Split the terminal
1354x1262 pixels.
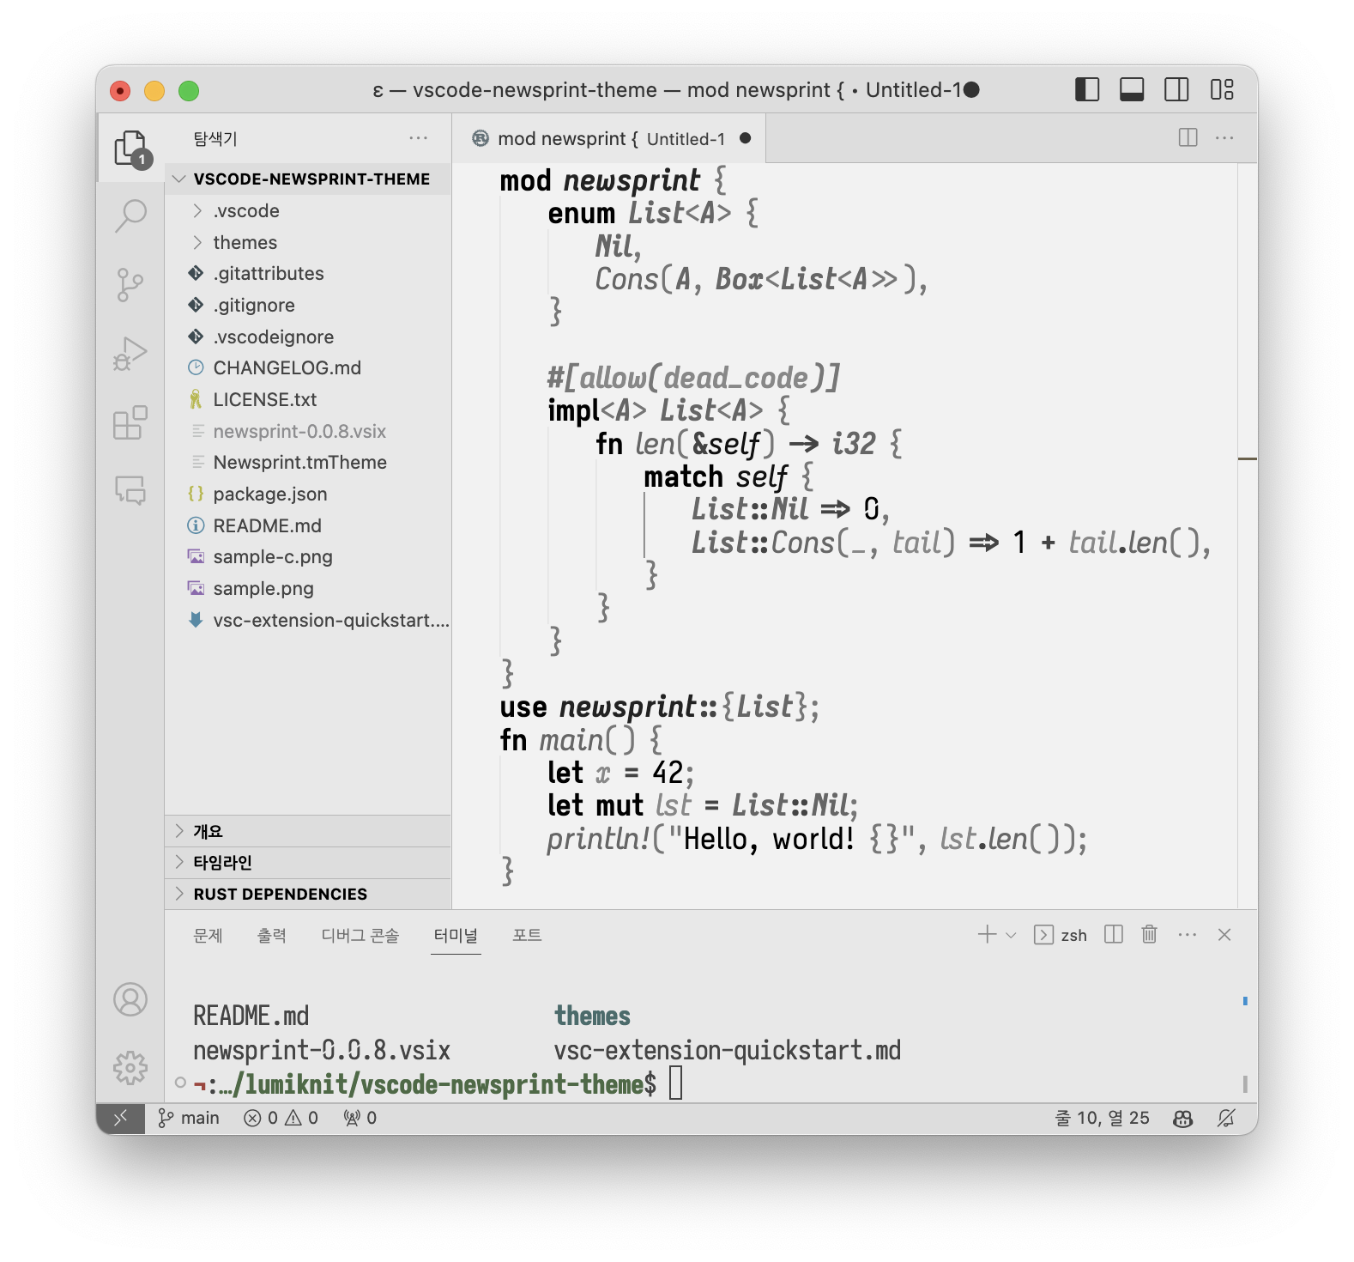(1114, 934)
